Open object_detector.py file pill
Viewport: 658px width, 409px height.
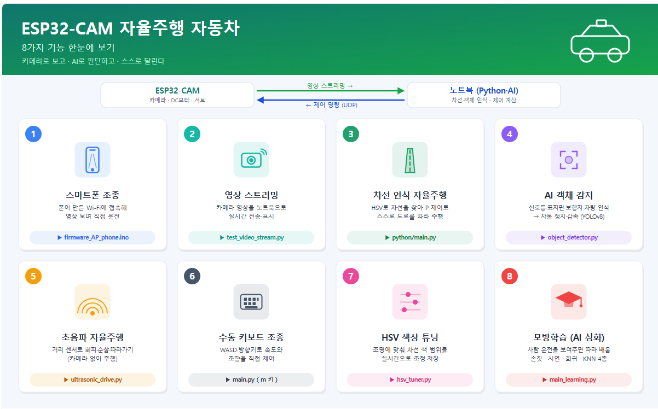[x=569, y=237]
